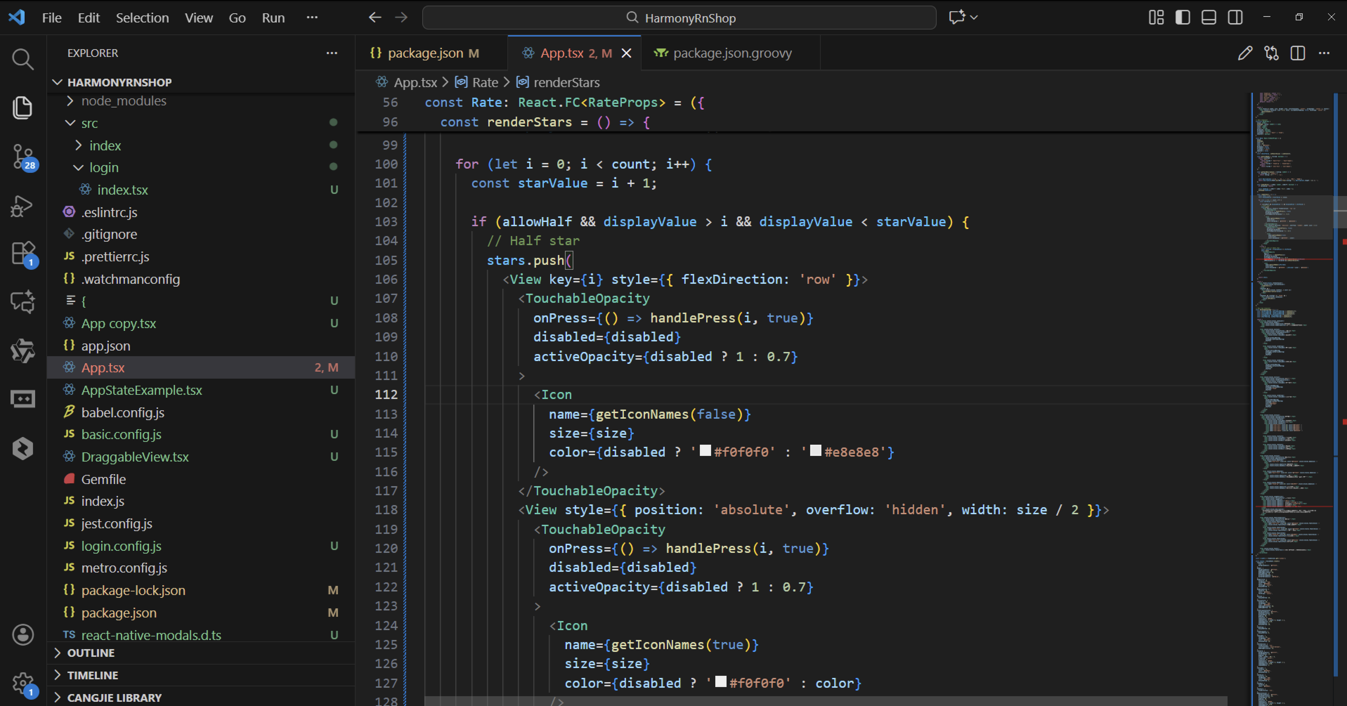Click the #e8e8e8 color swatch
1347x706 pixels.
[x=815, y=450]
